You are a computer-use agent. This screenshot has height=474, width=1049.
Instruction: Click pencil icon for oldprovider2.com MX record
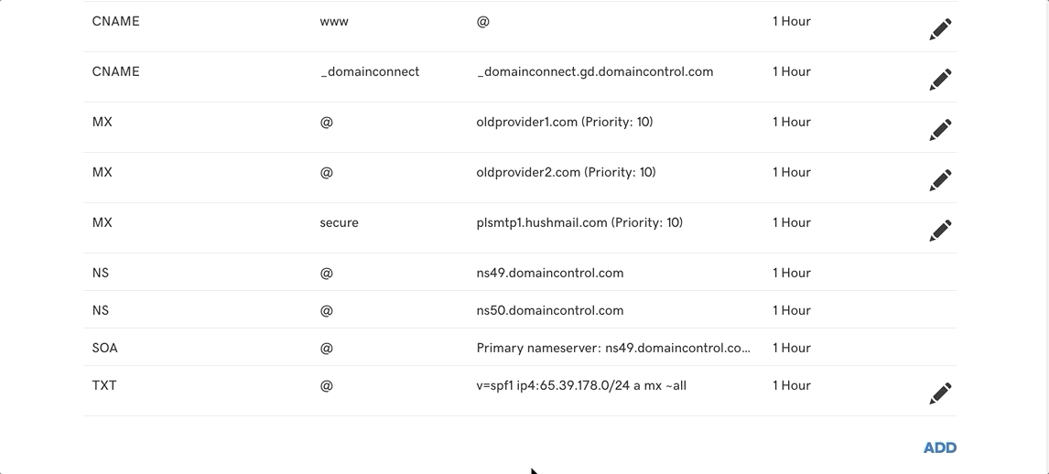[940, 180]
